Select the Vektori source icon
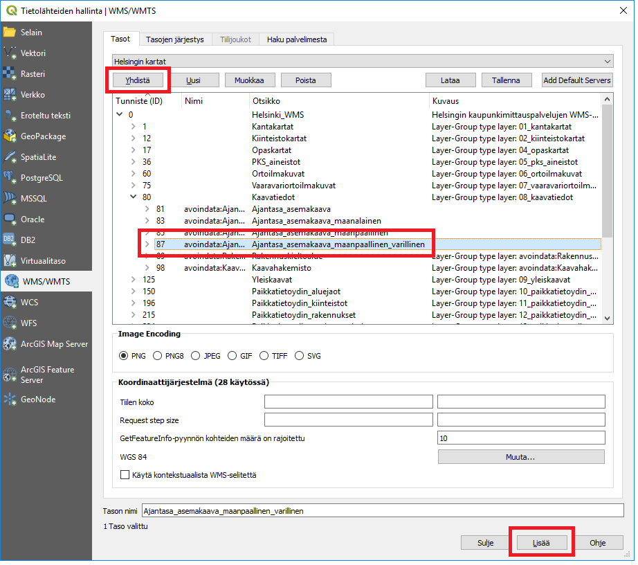The image size is (638, 565). [10, 53]
